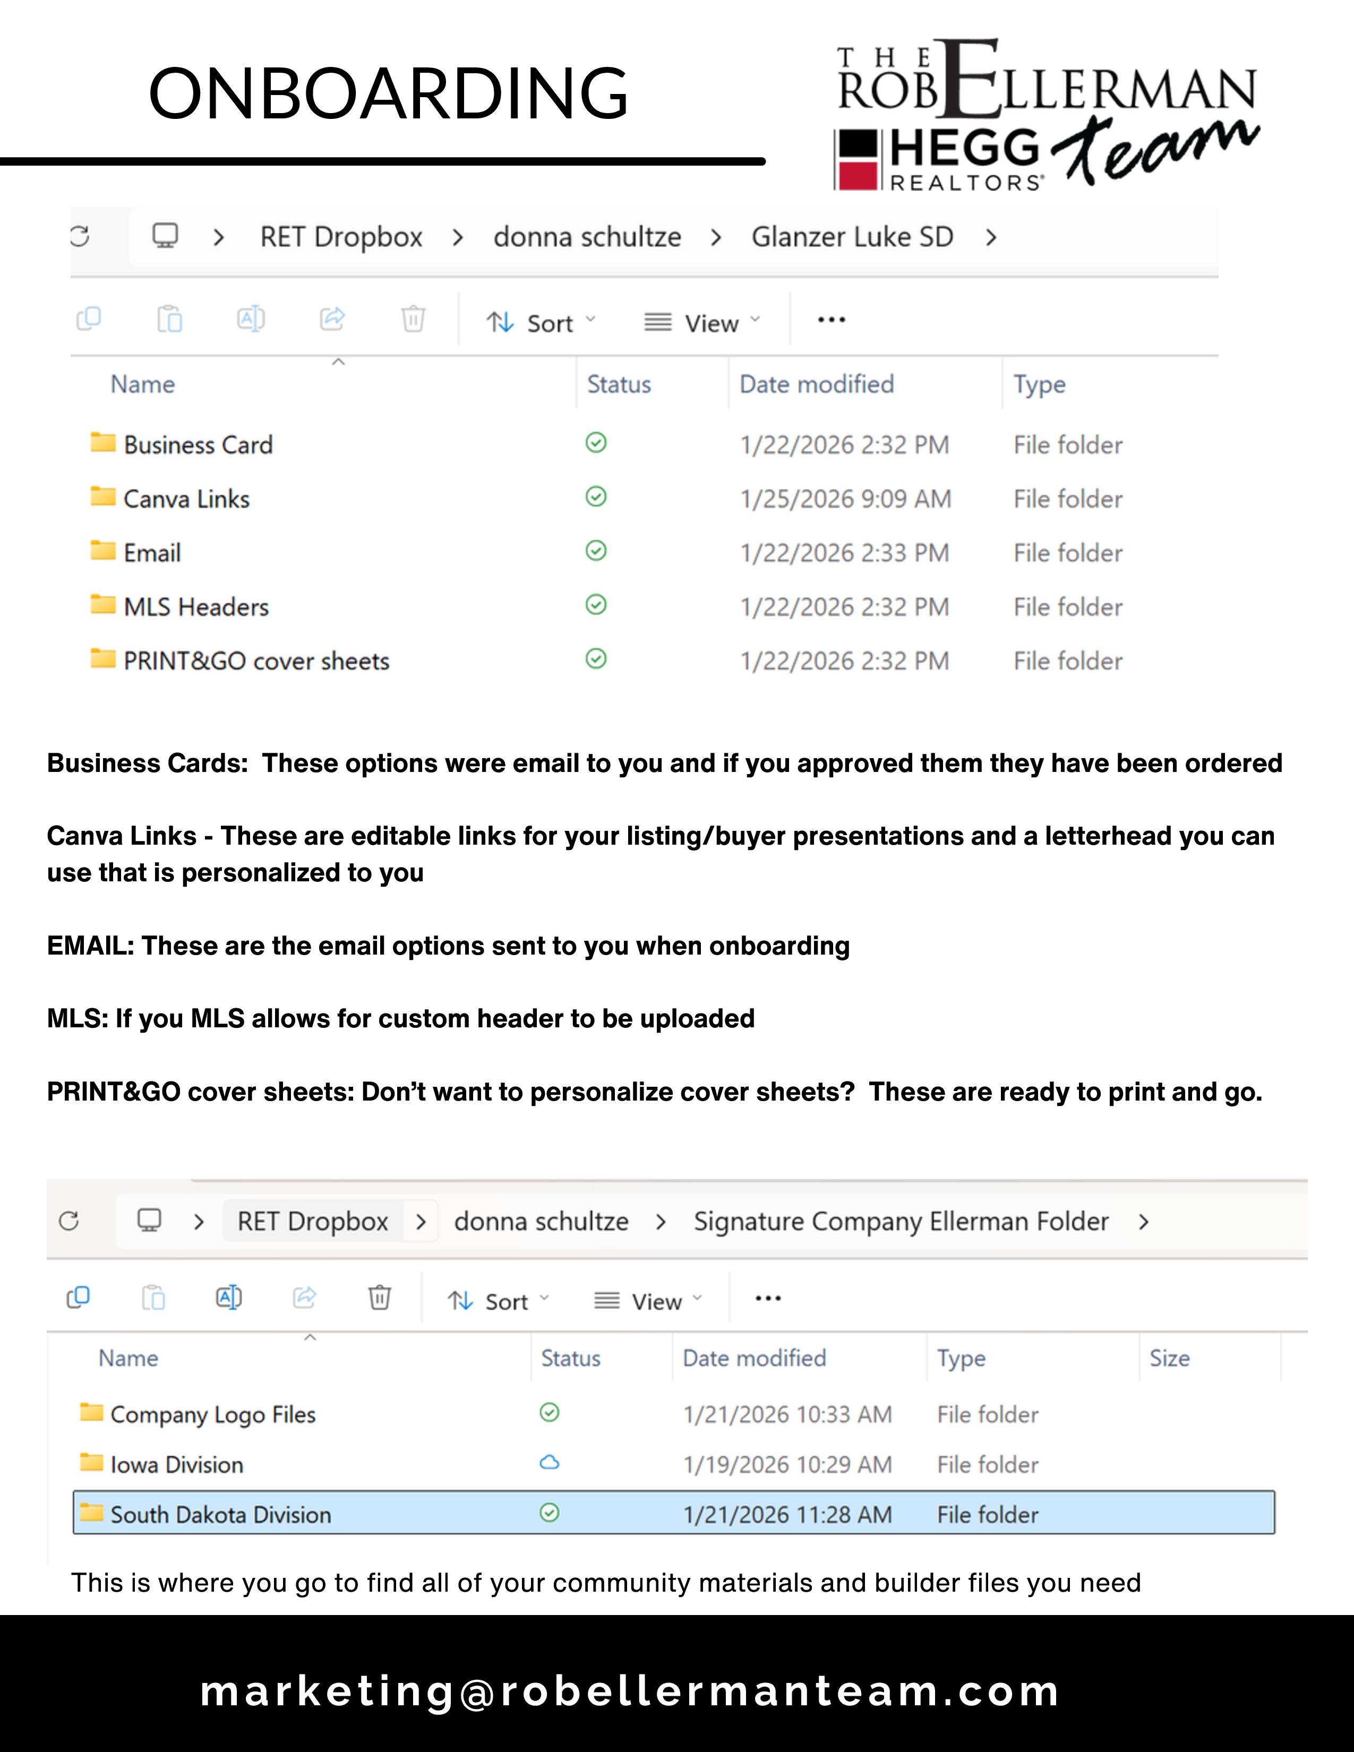Screen dimensions: 1354x1752
Task: Click Iowa Division cloud status icon
Action: [550, 1463]
